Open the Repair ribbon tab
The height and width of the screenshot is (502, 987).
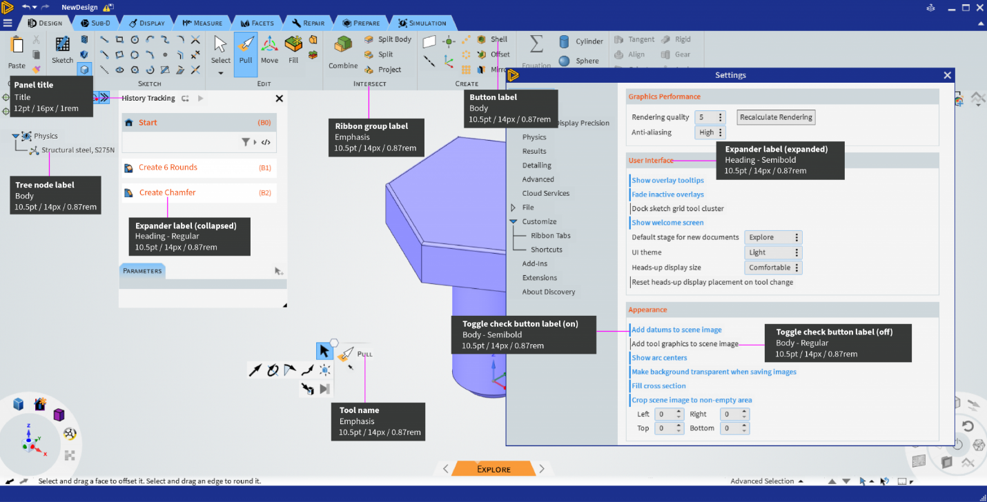click(308, 23)
